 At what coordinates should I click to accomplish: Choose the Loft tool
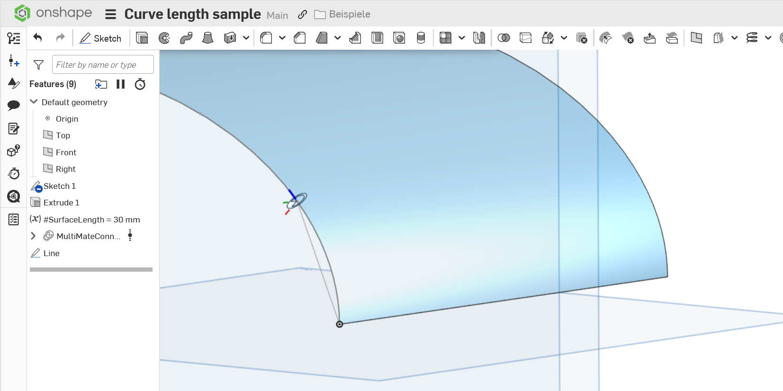(207, 38)
